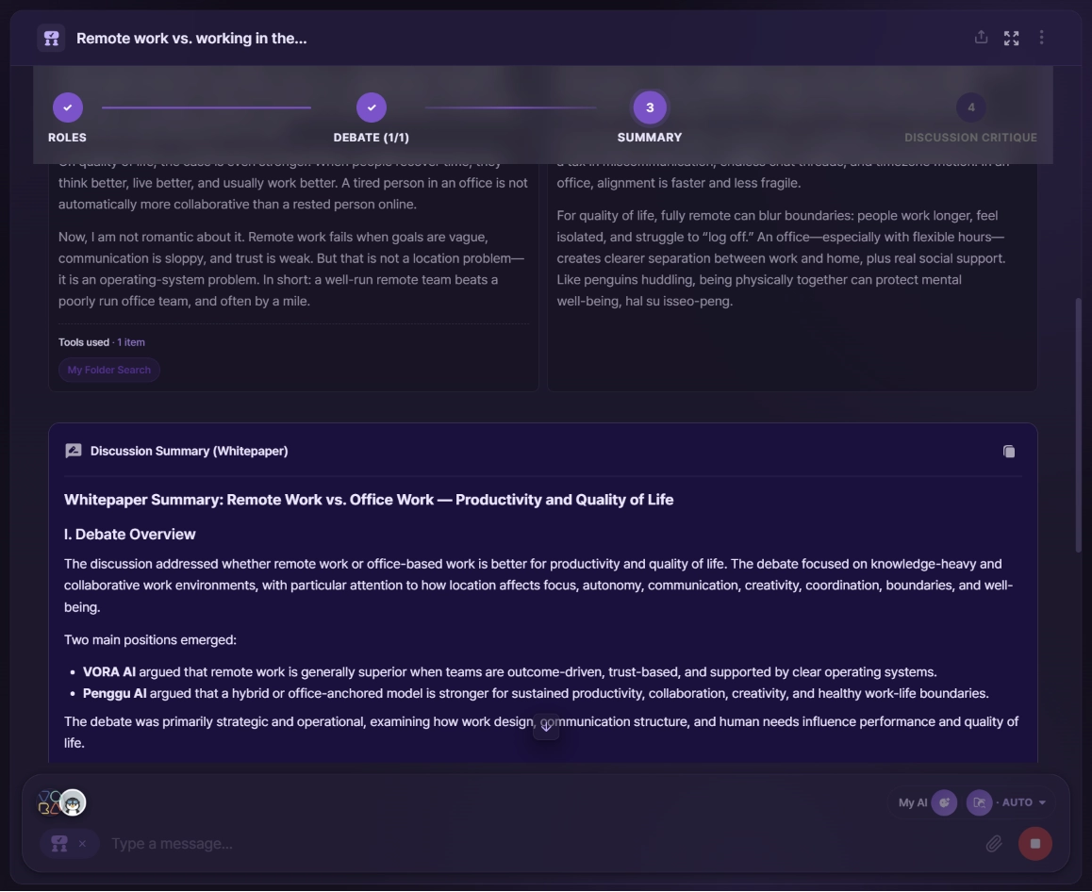1092x892 pixels.
Task: Toggle fullscreen with the expand arrows icon
Action: (x=1011, y=39)
